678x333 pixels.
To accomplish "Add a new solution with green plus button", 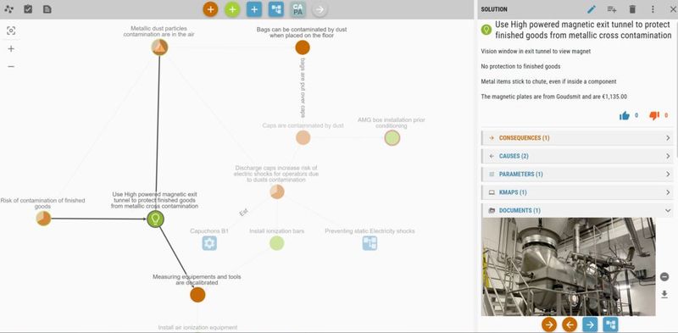I will 232,9.
